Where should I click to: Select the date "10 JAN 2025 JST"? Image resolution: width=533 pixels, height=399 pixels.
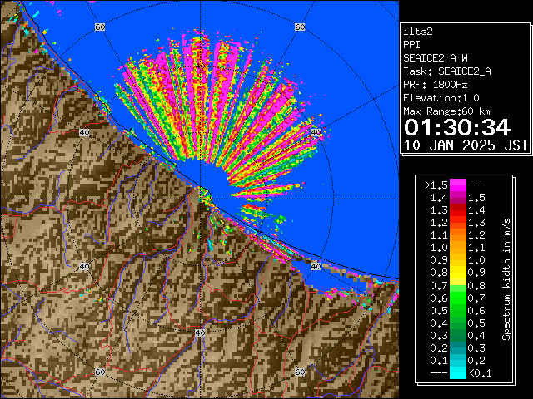466,145
